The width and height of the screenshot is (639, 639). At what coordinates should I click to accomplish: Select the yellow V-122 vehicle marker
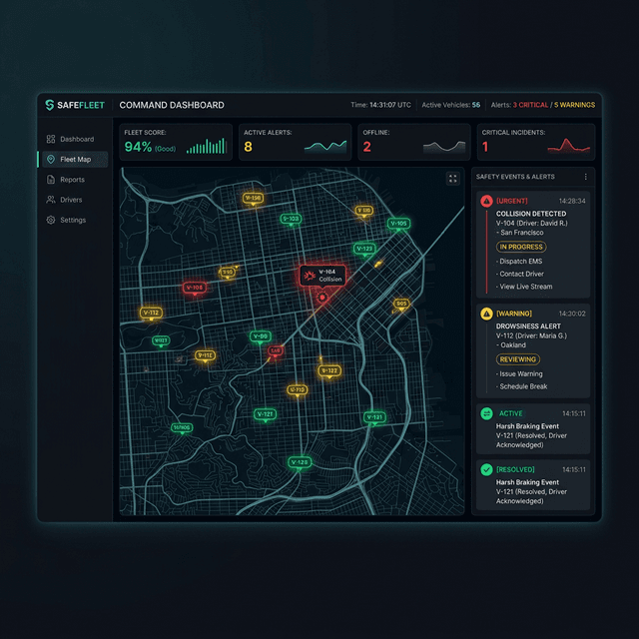coord(329,370)
